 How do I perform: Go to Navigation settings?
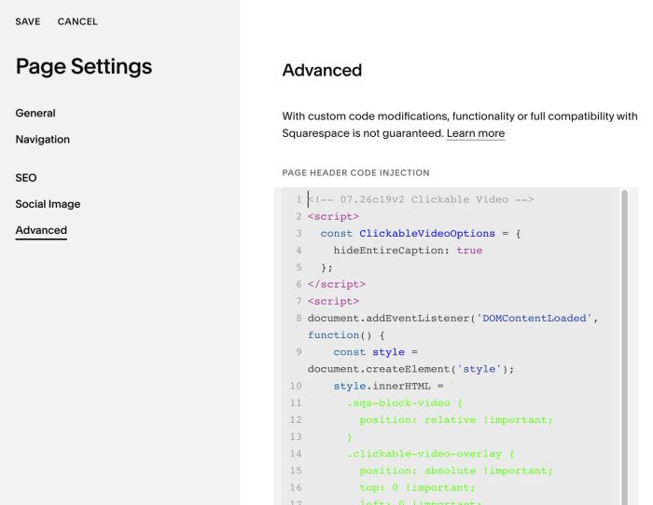pyautogui.click(x=43, y=140)
